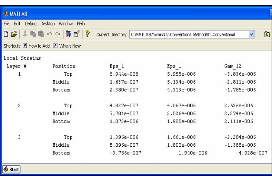Click the Open file folder icon
The image size is (272, 176).
(x=14, y=34)
